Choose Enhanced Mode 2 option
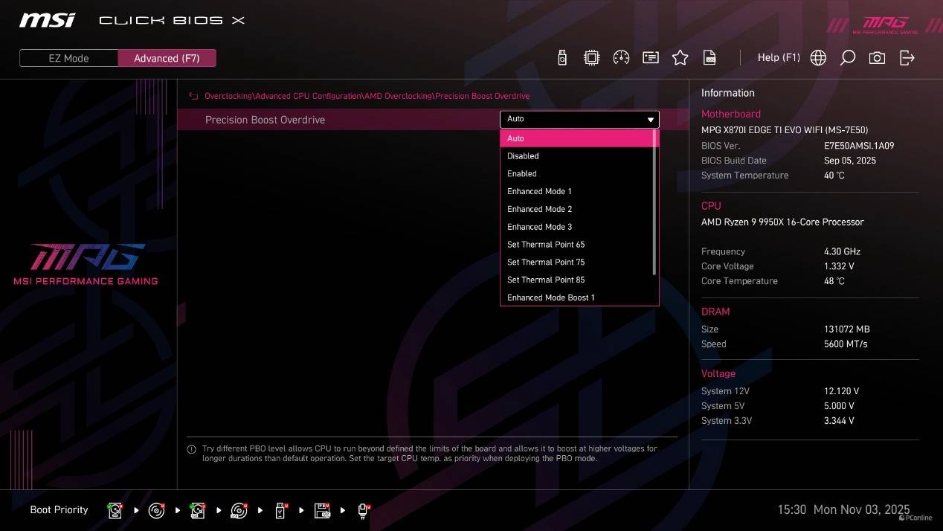This screenshot has height=531, width=943. click(539, 209)
